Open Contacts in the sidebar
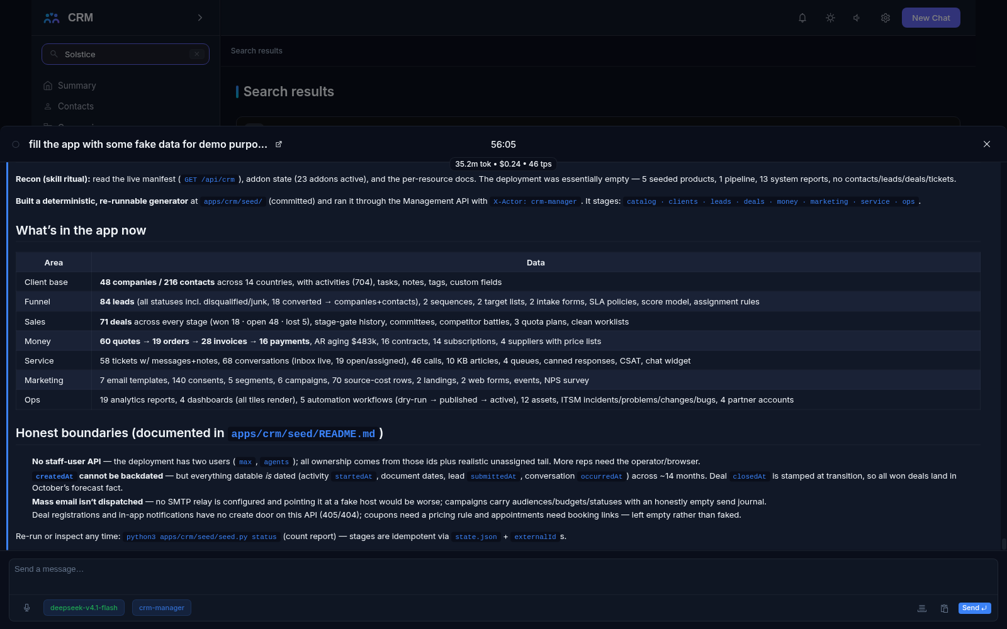 pyautogui.click(x=76, y=106)
